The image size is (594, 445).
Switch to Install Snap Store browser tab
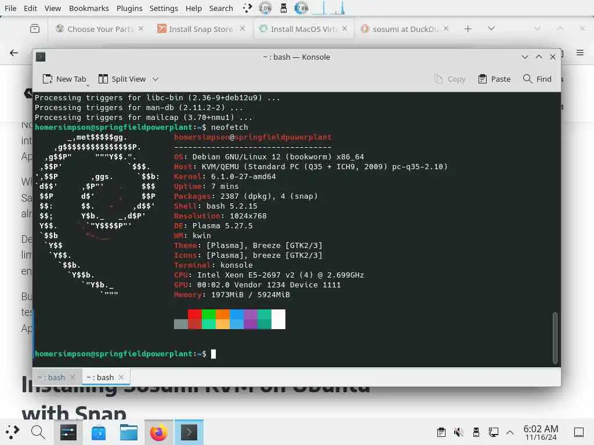(201, 29)
